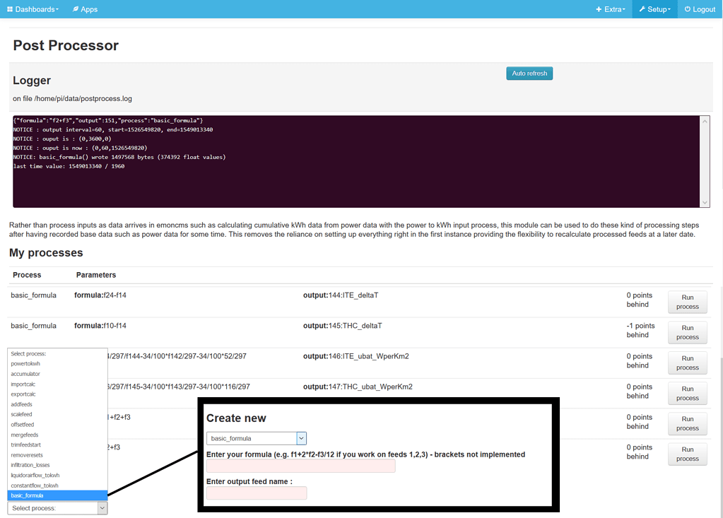Click the Apps feather icon
Screen dimensions: 723x518
(x=77, y=9)
